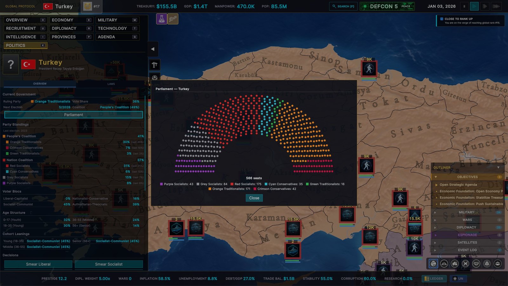
Task: Expand the MILITARY outliner section
Action: tap(467, 212)
